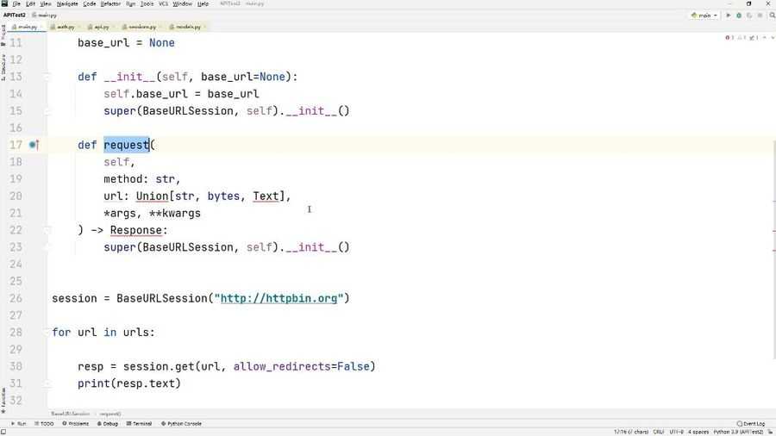776x436 pixels.
Task: Change Python 3.9 interpreter in status bar
Action: [x=738, y=432]
